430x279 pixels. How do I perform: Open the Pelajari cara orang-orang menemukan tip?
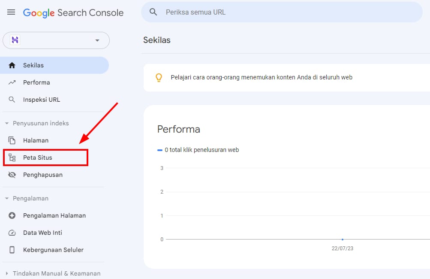pos(262,78)
